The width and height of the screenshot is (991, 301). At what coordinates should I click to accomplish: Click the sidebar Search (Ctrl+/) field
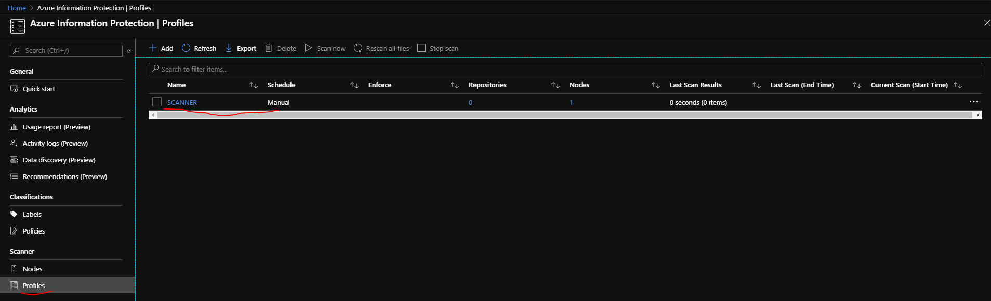point(66,50)
